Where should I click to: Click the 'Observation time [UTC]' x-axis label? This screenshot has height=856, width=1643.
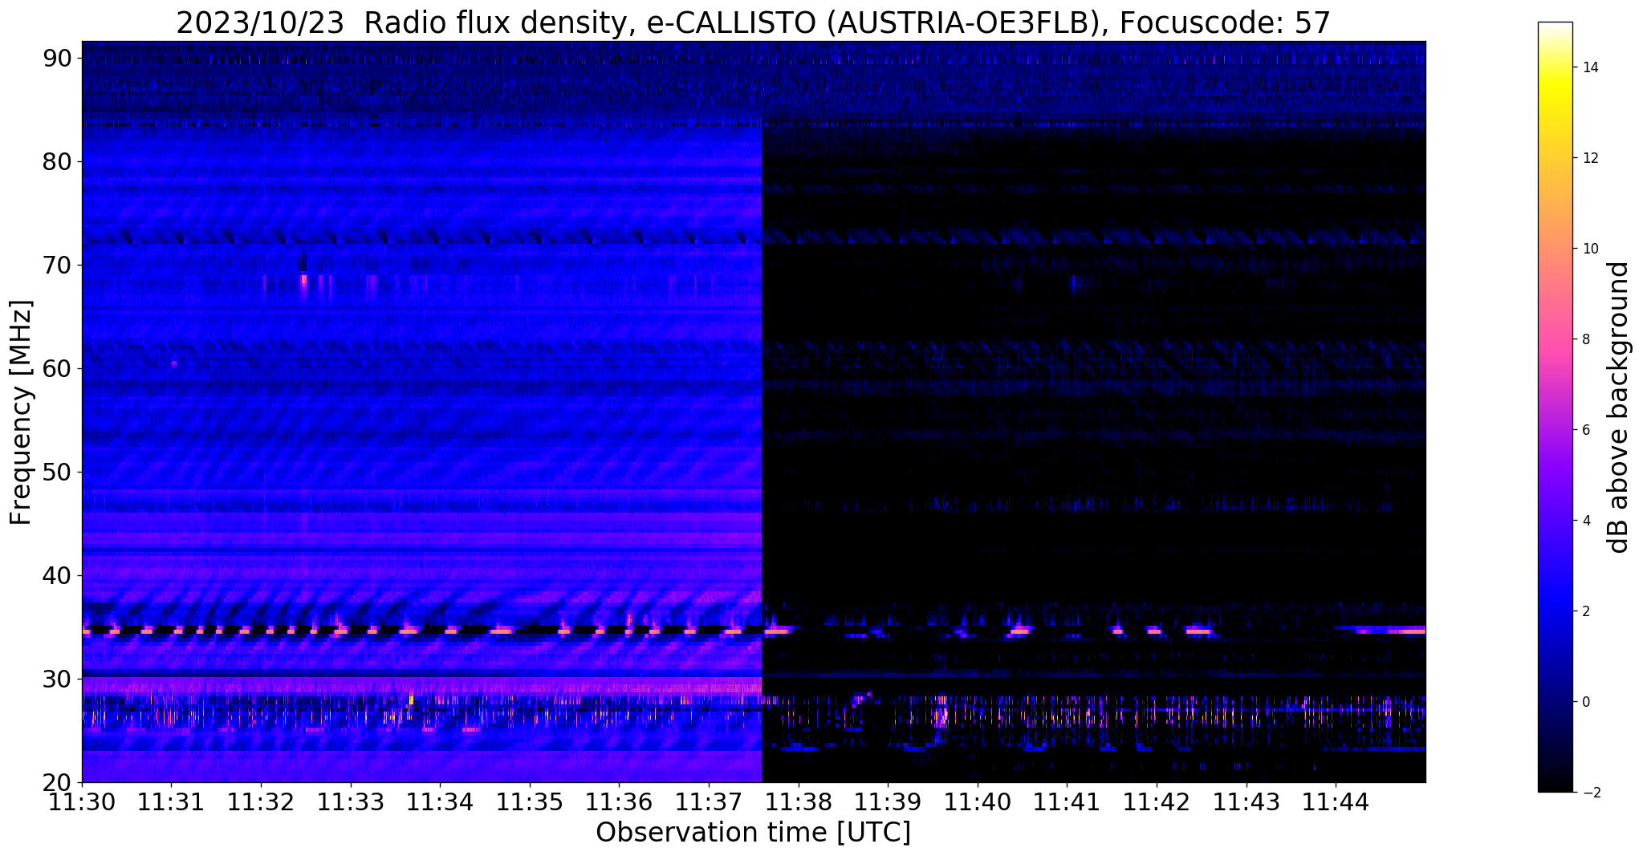pos(754,833)
